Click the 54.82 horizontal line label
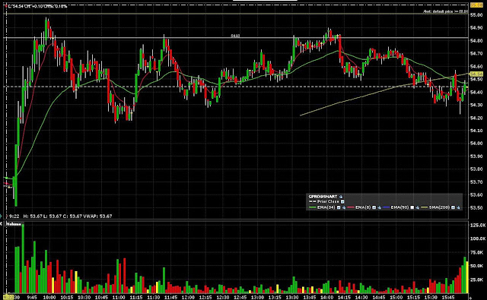The width and height of the screenshot is (487, 300). [235, 36]
